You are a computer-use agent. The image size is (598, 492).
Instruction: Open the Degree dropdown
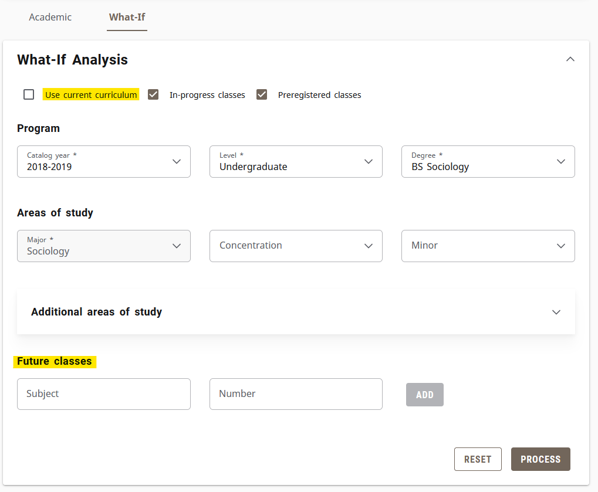[x=488, y=161]
